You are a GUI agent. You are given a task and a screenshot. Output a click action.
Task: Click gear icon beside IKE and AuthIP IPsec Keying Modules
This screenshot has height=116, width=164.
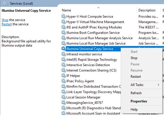coord(63,27)
